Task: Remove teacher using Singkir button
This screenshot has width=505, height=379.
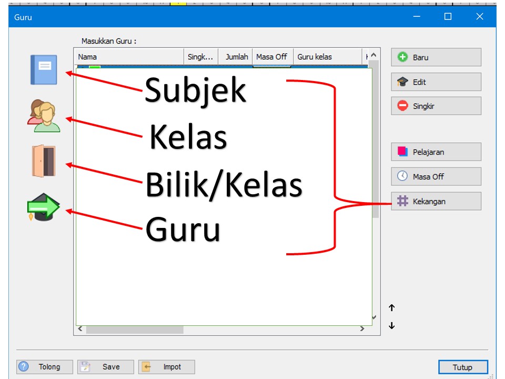Action: point(436,106)
